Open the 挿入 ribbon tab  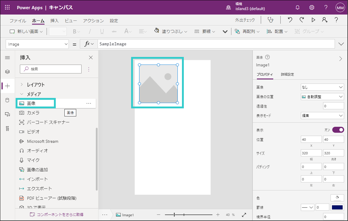(x=55, y=21)
